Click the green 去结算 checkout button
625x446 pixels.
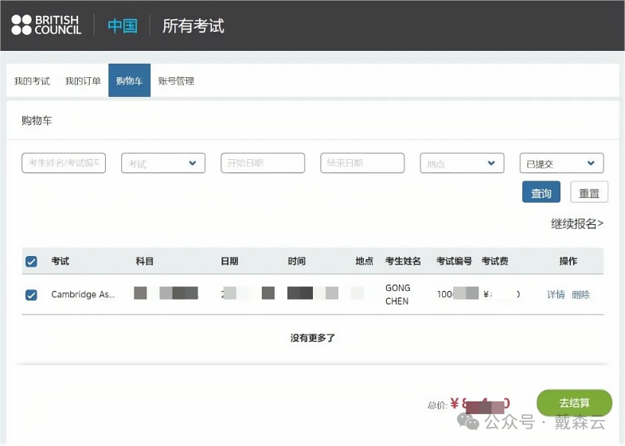[574, 402]
